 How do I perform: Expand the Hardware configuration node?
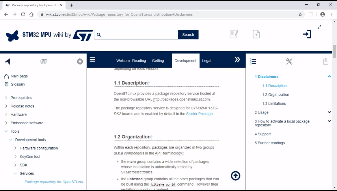pyautogui.click(x=15, y=148)
